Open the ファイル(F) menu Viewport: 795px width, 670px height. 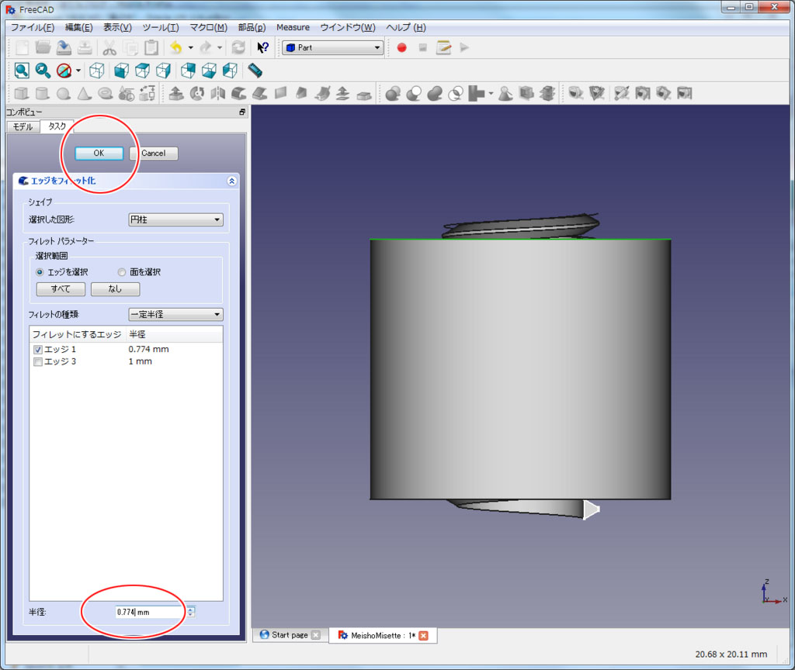(x=33, y=27)
